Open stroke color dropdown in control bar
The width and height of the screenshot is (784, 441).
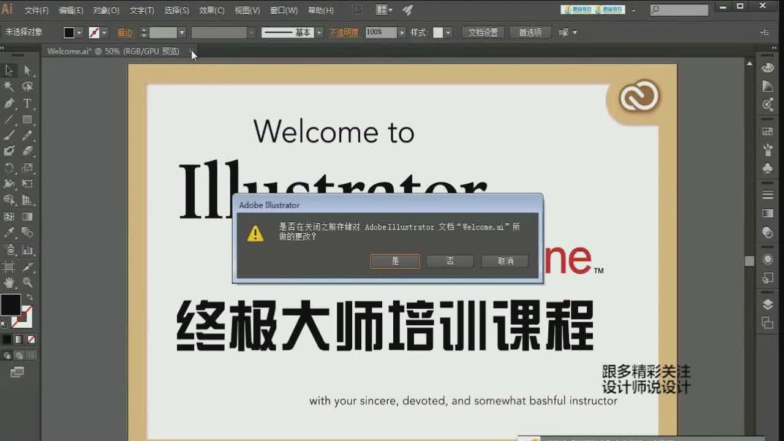coord(104,32)
